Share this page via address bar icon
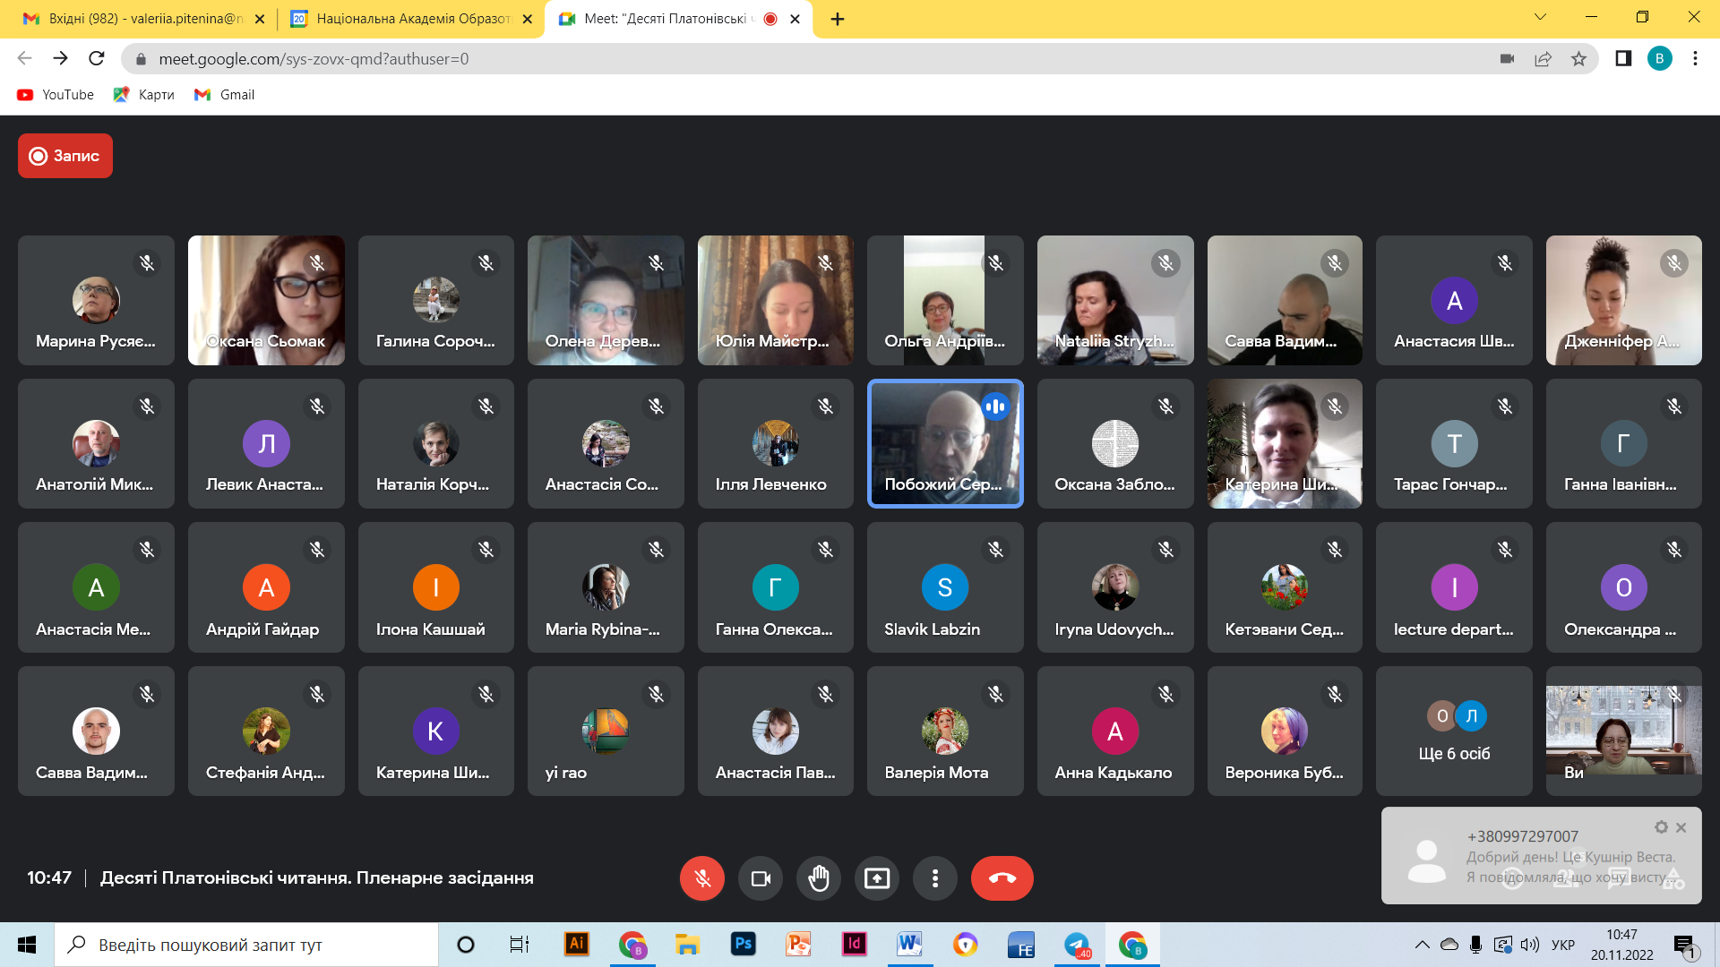The image size is (1720, 967). 1543,59
